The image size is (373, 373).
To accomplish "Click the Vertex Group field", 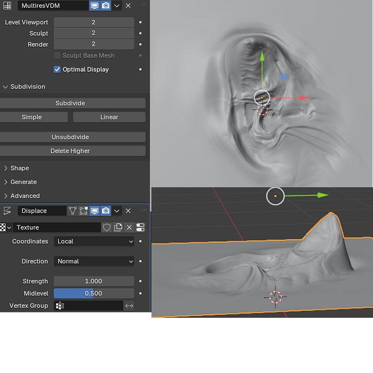I will point(89,306).
